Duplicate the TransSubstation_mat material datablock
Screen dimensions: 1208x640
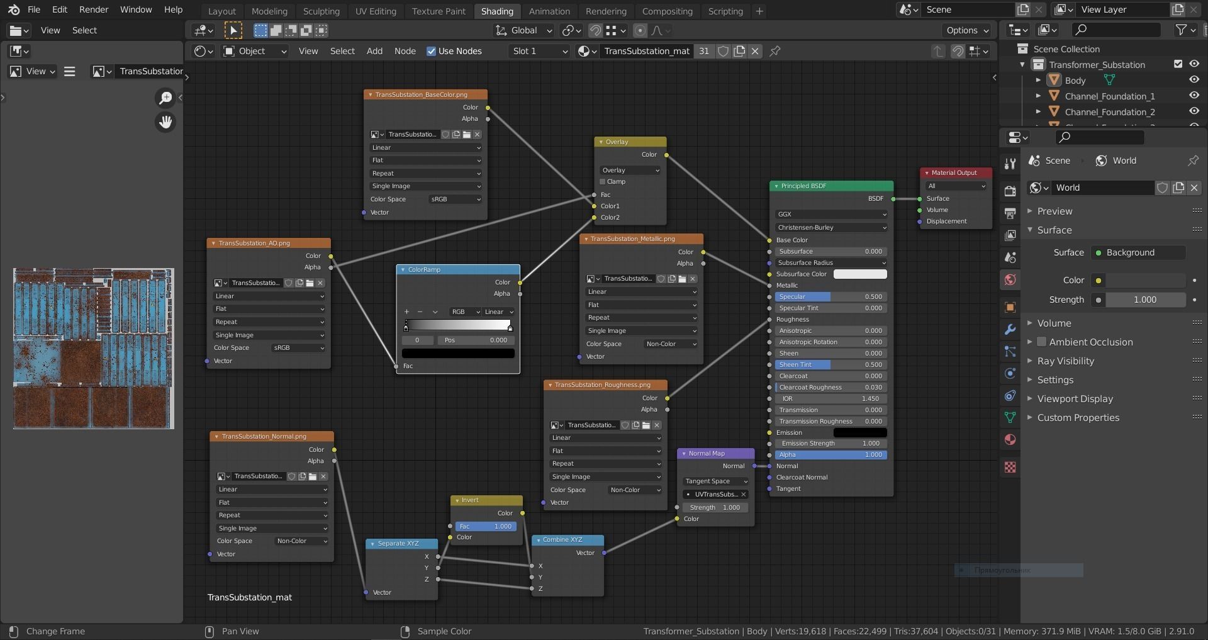pyautogui.click(x=739, y=51)
